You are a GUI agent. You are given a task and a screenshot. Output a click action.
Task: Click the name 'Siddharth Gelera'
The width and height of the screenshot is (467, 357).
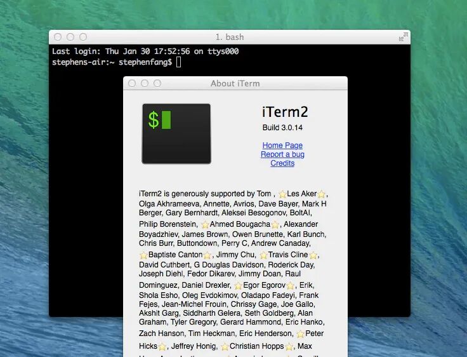(211, 313)
